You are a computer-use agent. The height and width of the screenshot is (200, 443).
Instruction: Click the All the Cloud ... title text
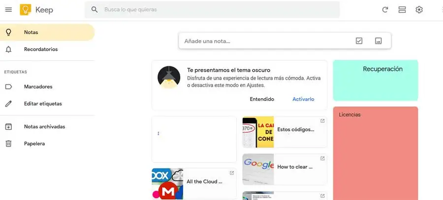[x=204, y=182]
